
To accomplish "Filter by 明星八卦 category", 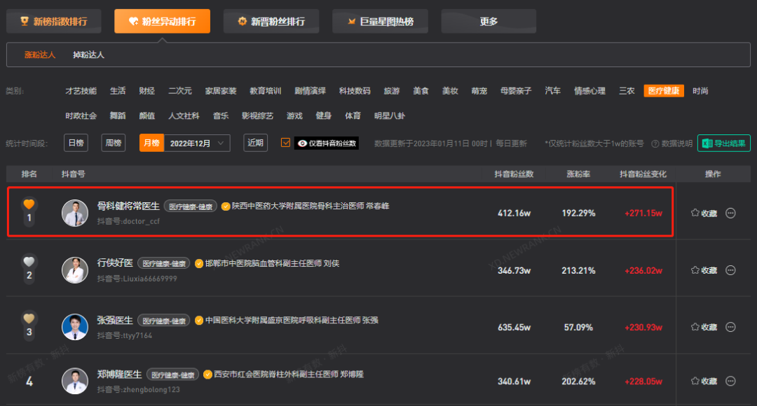I will (x=390, y=115).
